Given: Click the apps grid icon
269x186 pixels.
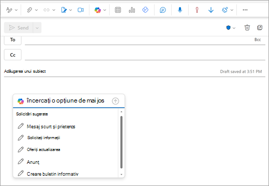Looking at the screenshot, I should [x=118, y=10].
